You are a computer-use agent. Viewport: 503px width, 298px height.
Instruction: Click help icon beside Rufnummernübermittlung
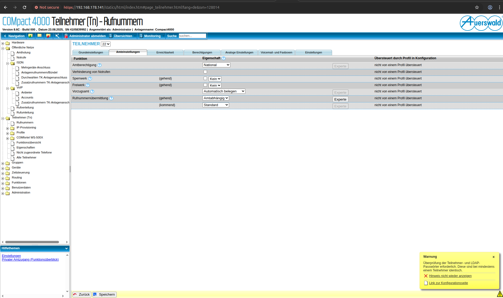point(111,98)
